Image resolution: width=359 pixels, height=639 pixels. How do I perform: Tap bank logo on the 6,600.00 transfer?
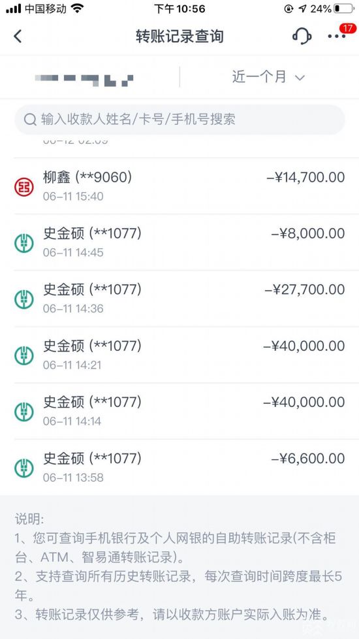pos(24,468)
